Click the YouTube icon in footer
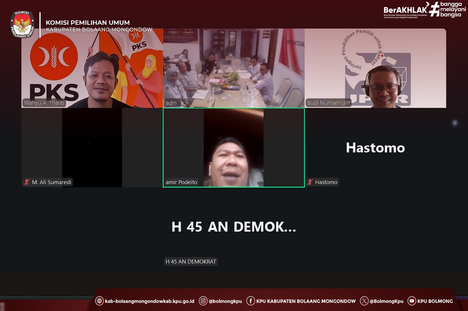Screen dimensions: 468x311 (x=412, y=301)
